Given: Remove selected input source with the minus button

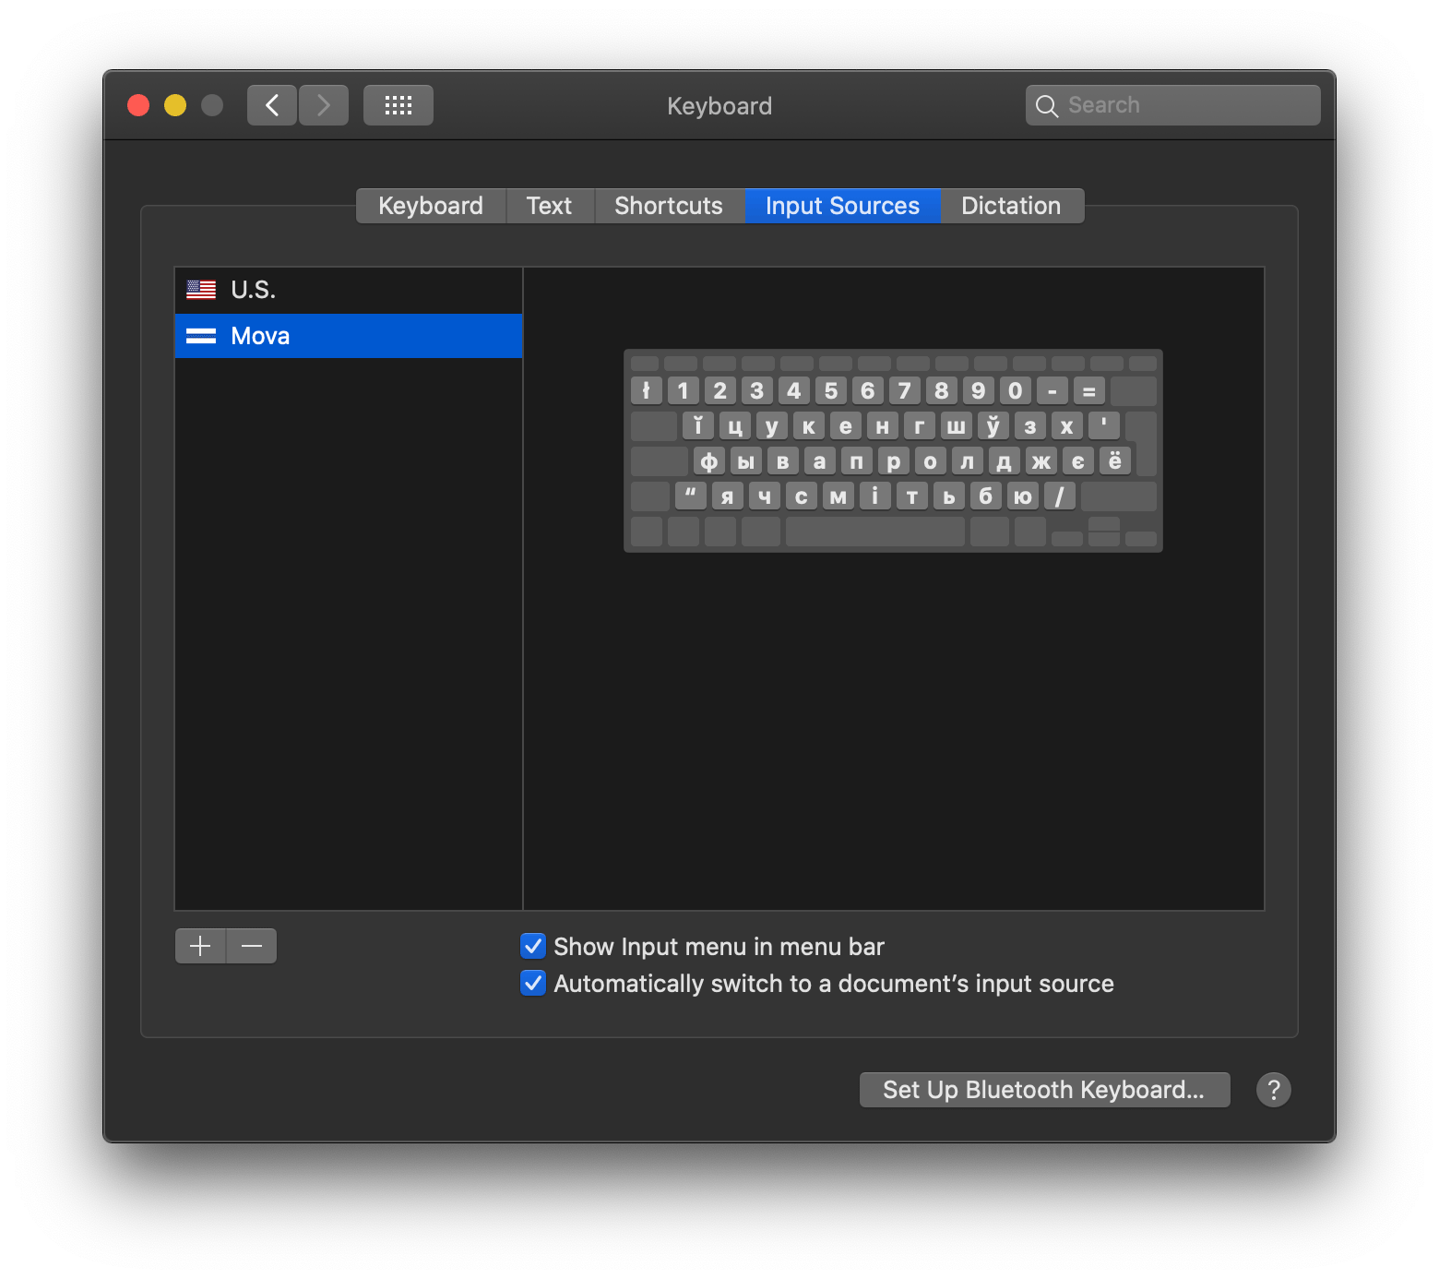Looking at the screenshot, I should 251,946.
